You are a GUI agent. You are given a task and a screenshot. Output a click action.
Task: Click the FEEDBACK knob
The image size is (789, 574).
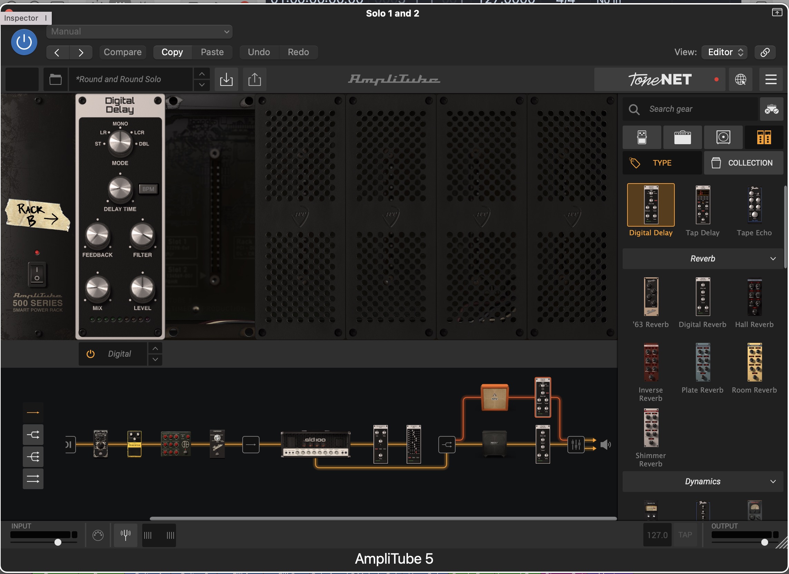[97, 235]
